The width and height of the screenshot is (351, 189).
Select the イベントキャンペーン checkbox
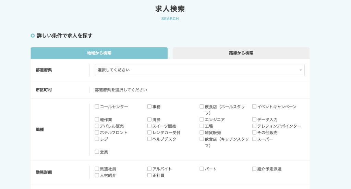pyautogui.click(x=254, y=106)
